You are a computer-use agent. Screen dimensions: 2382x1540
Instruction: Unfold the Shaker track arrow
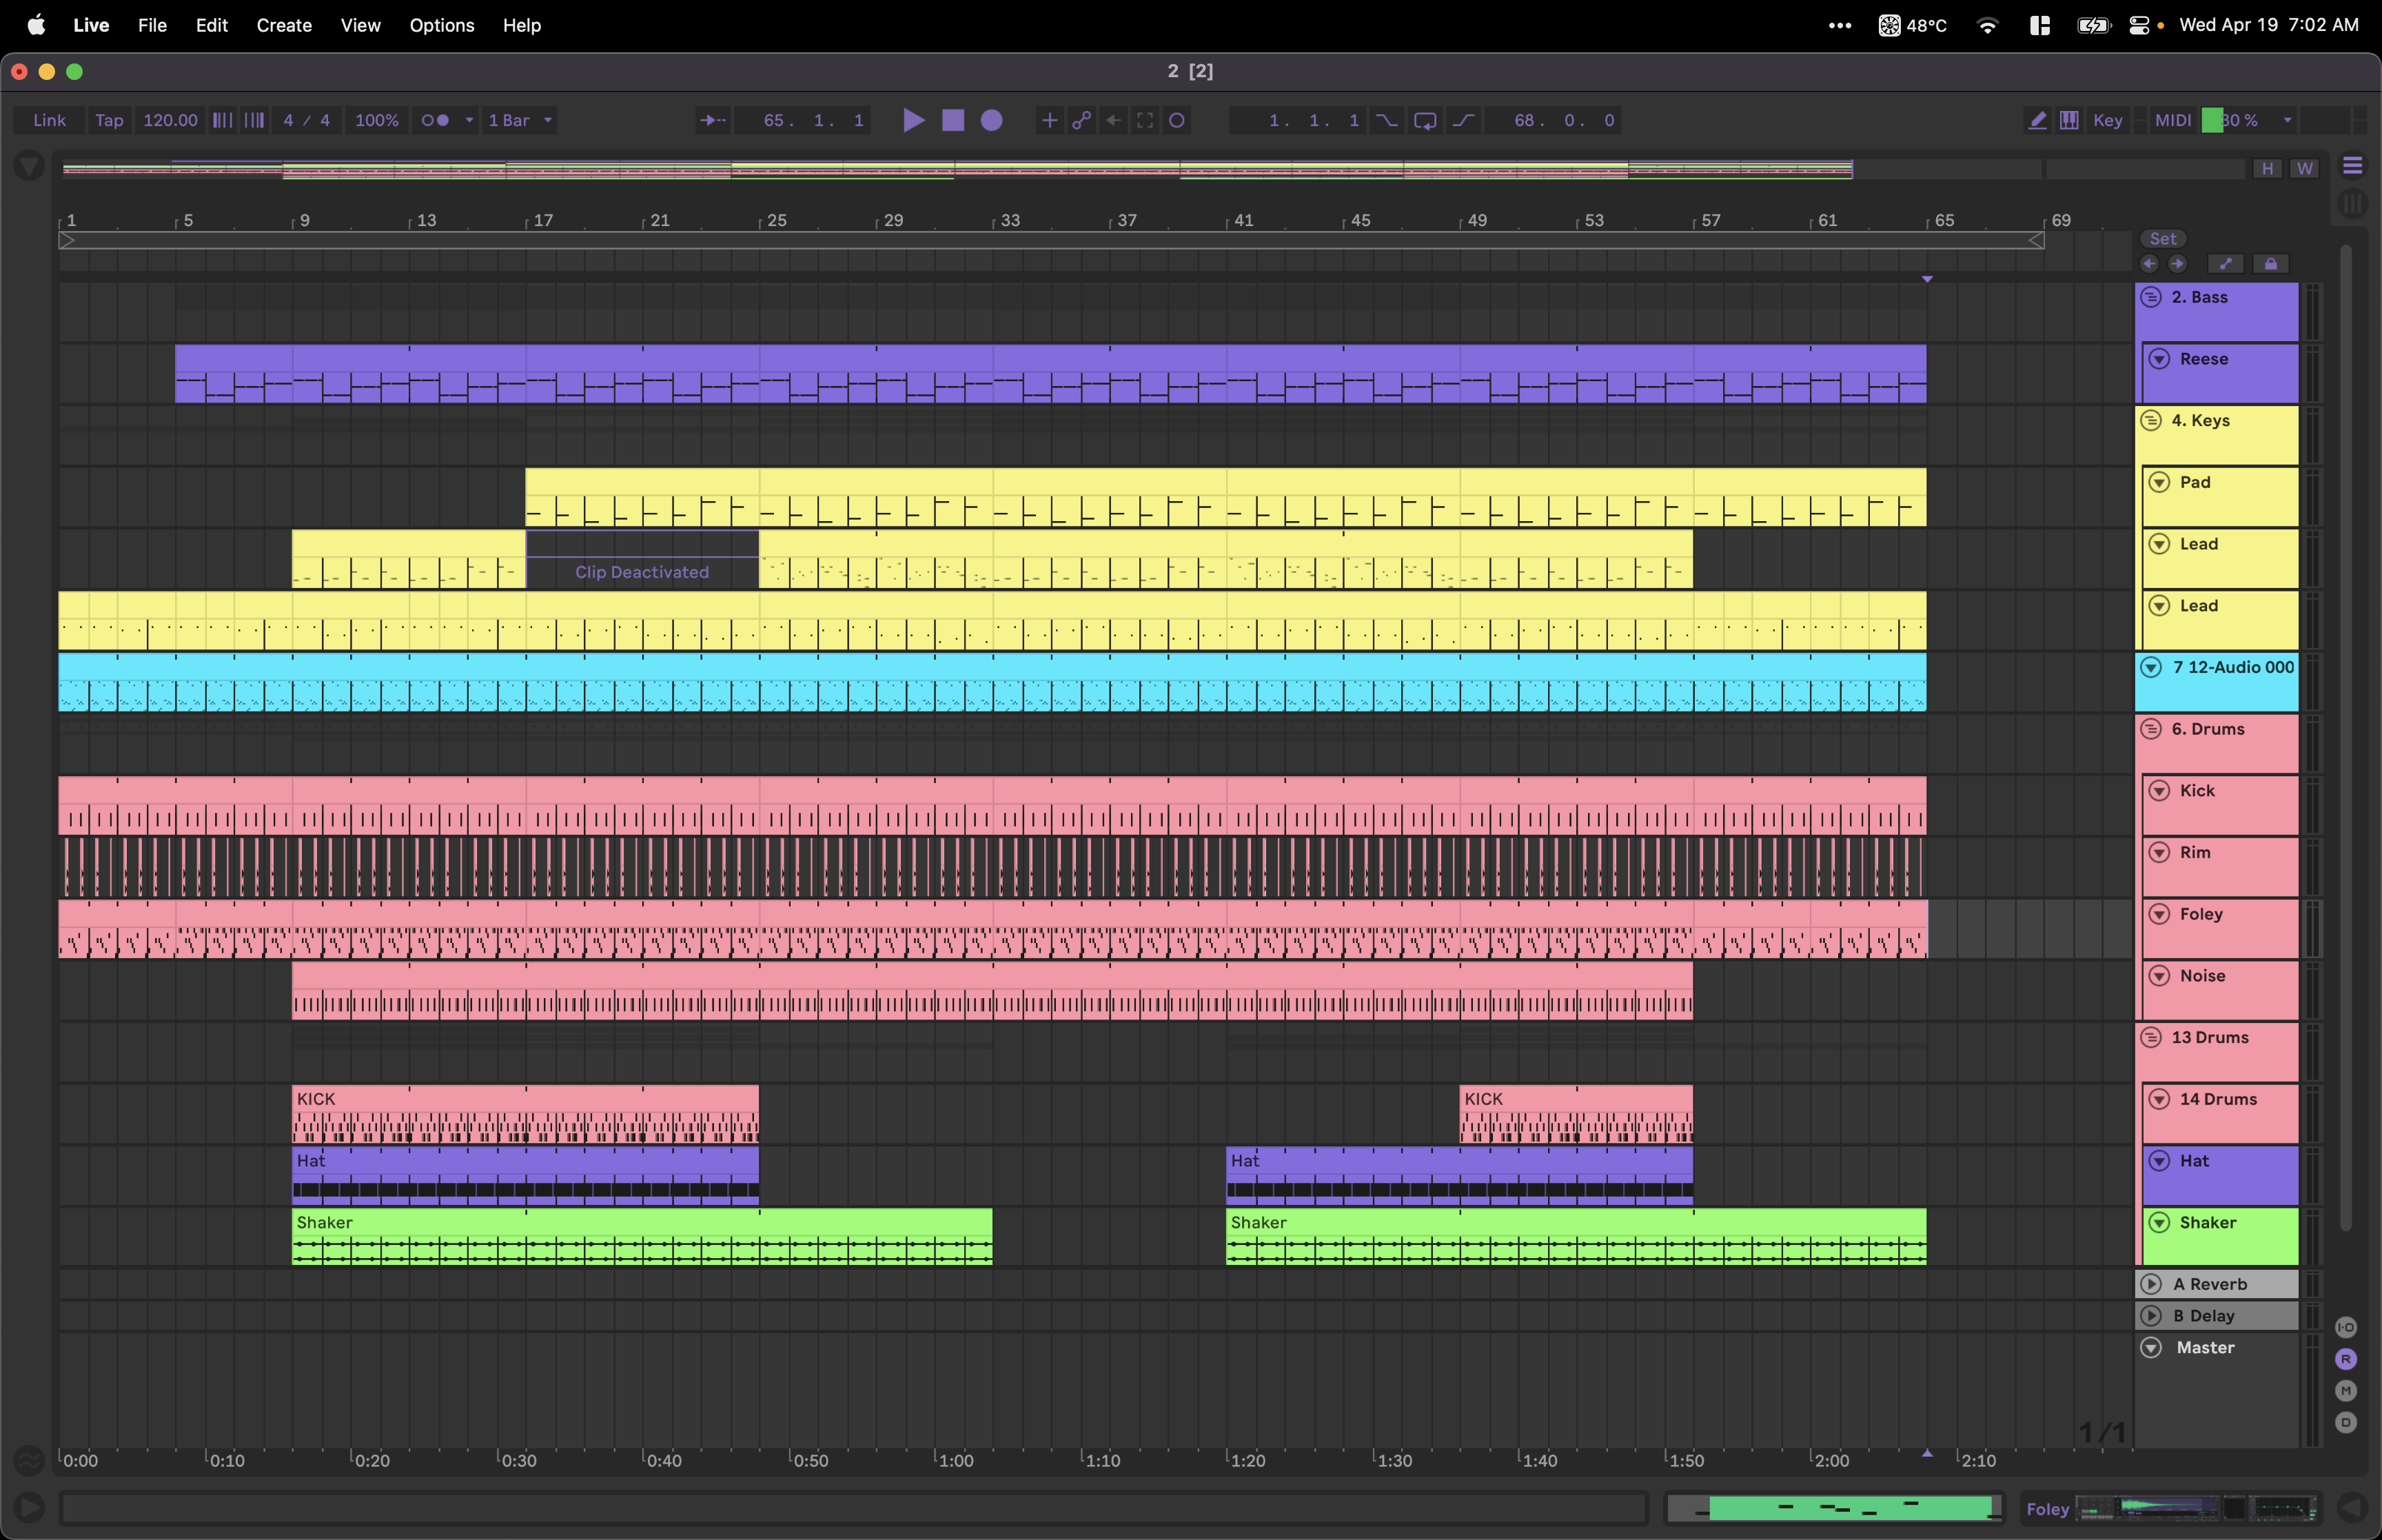click(2159, 1222)
